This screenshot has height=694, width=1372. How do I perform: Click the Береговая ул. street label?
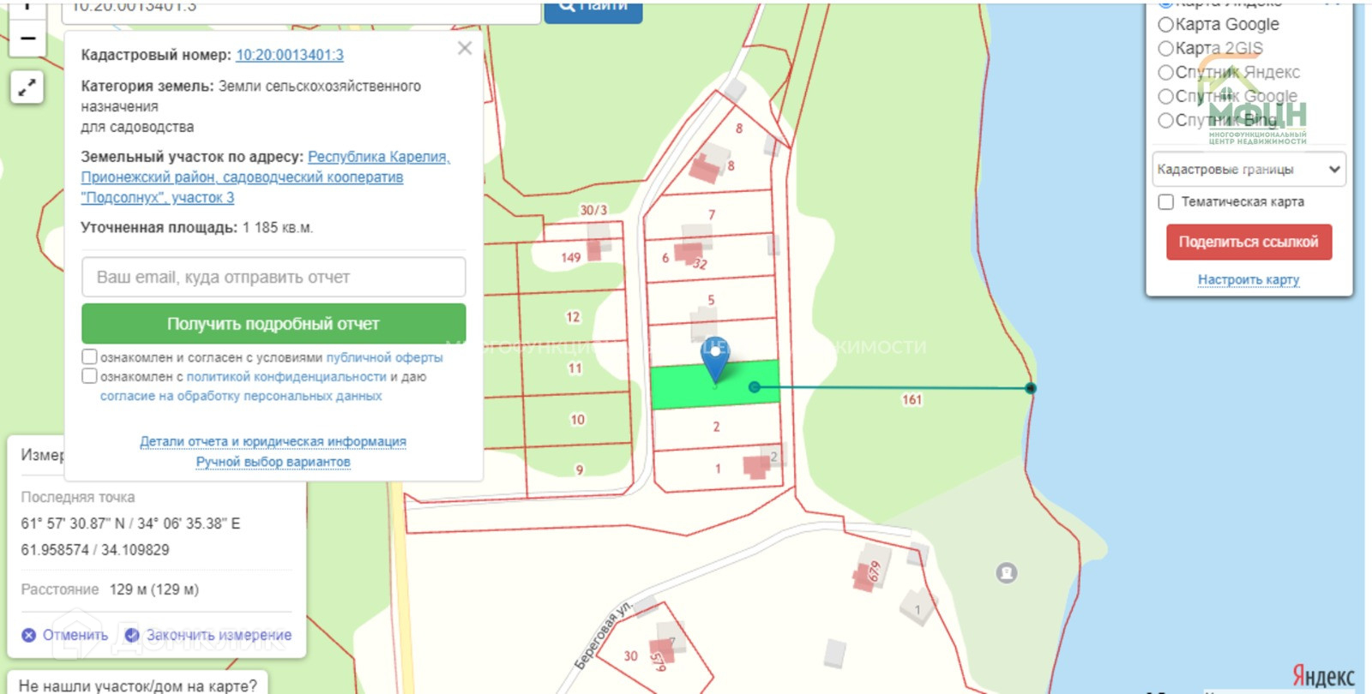(603, 635)
